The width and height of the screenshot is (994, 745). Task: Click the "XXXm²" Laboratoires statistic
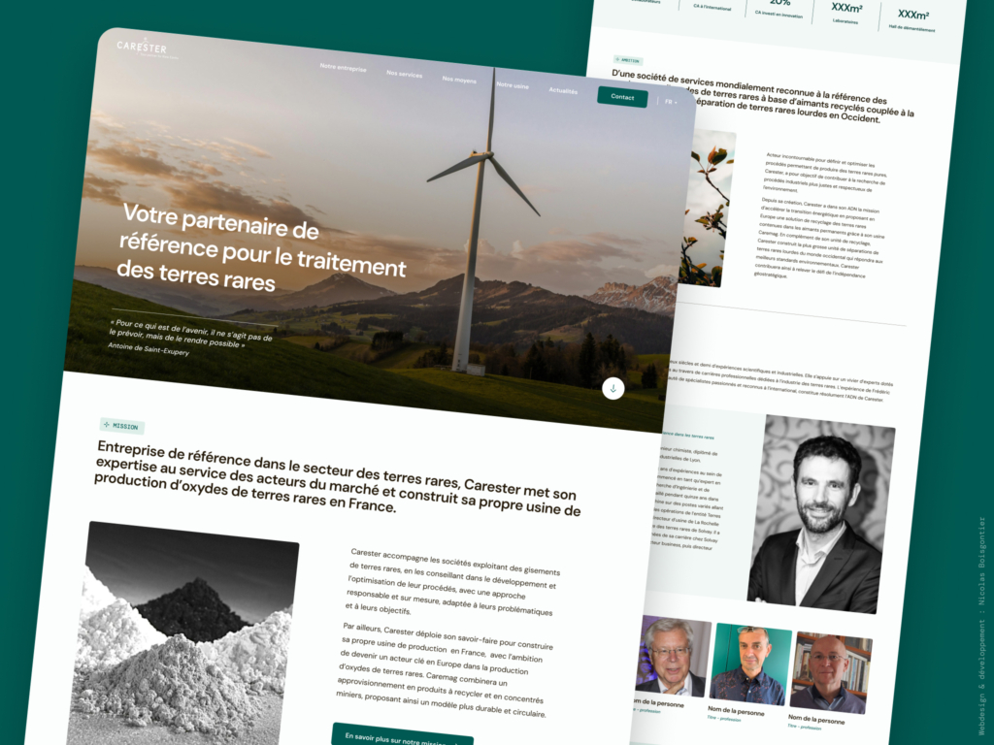point(846,13)
